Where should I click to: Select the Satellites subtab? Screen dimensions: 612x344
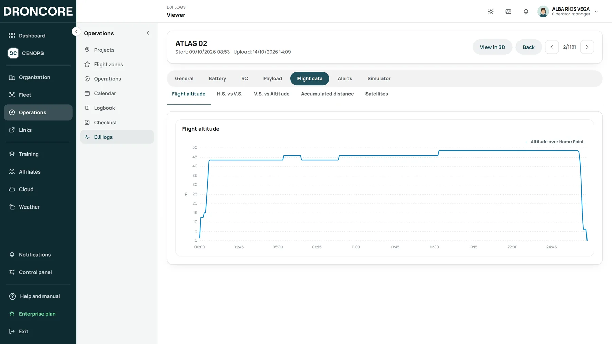pos(376,94)
